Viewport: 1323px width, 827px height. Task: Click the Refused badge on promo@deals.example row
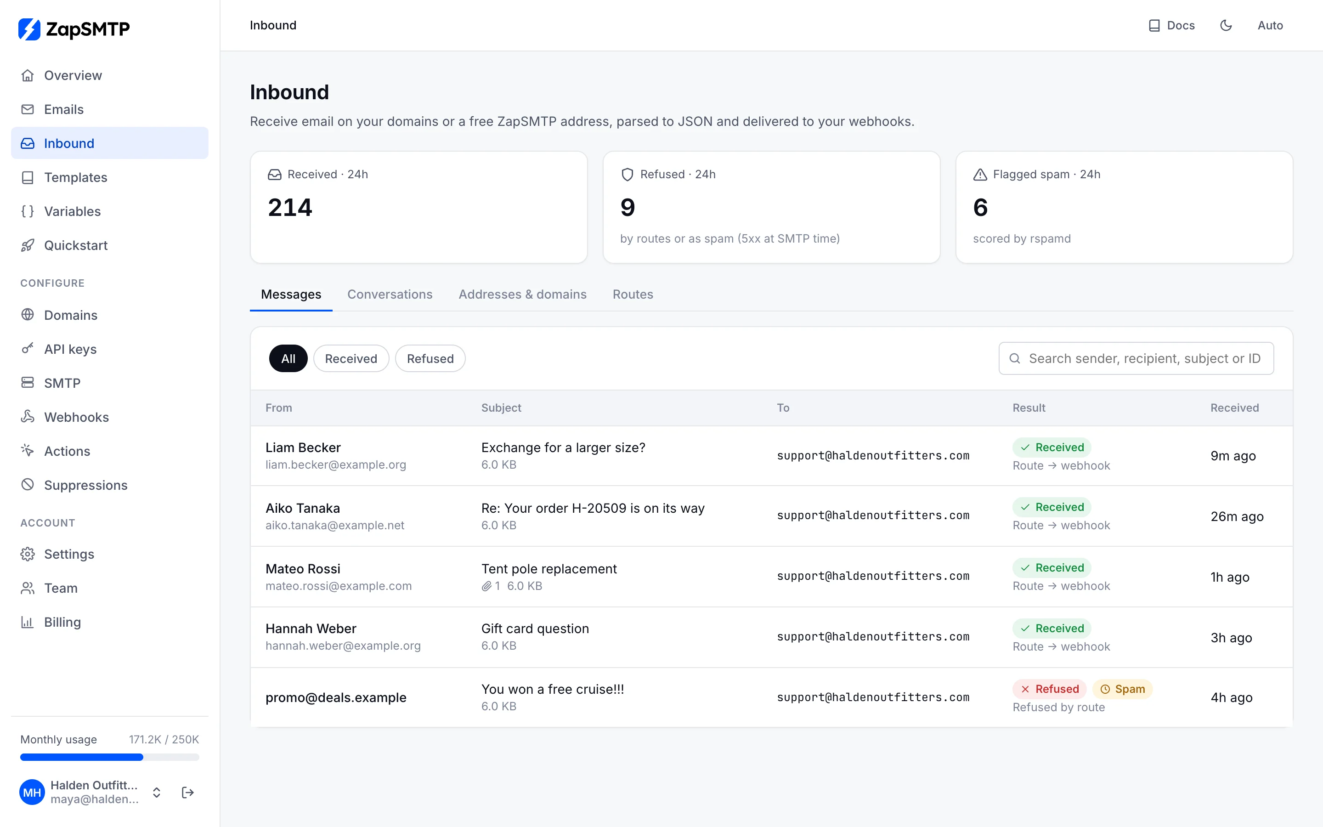coord(1050,689)
